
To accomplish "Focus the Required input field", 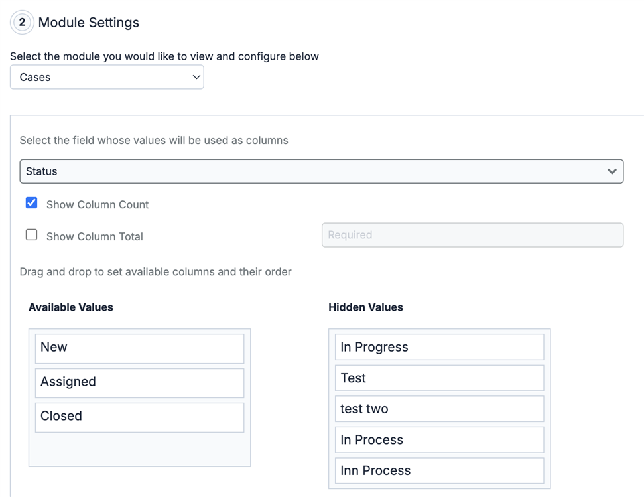I will click(x=472, y=235).
